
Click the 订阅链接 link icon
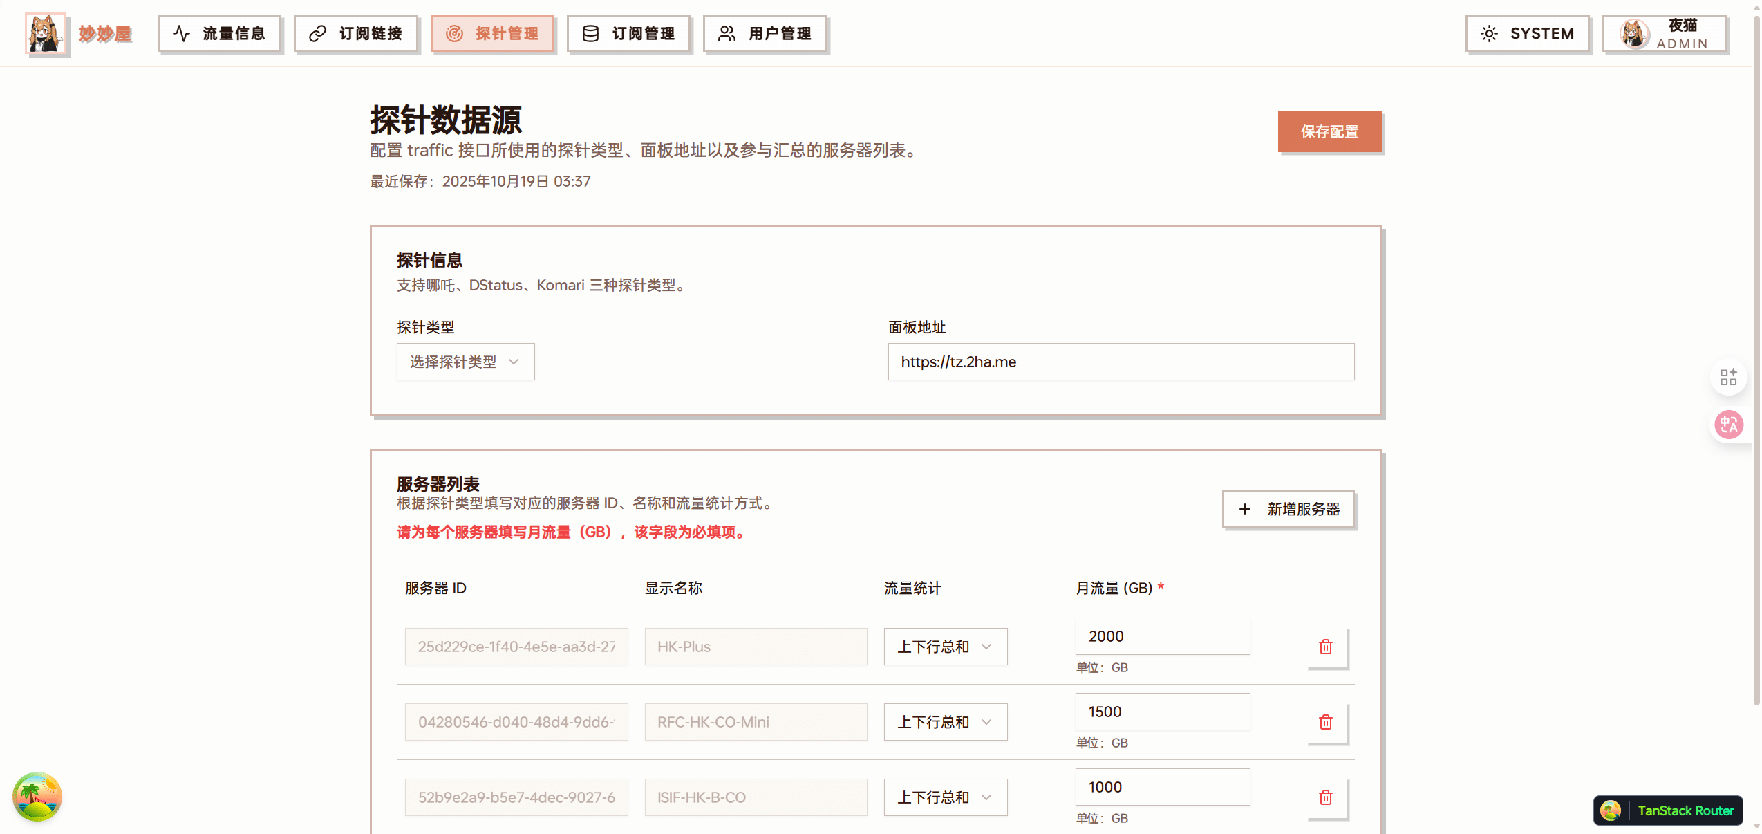pos(317,33)
